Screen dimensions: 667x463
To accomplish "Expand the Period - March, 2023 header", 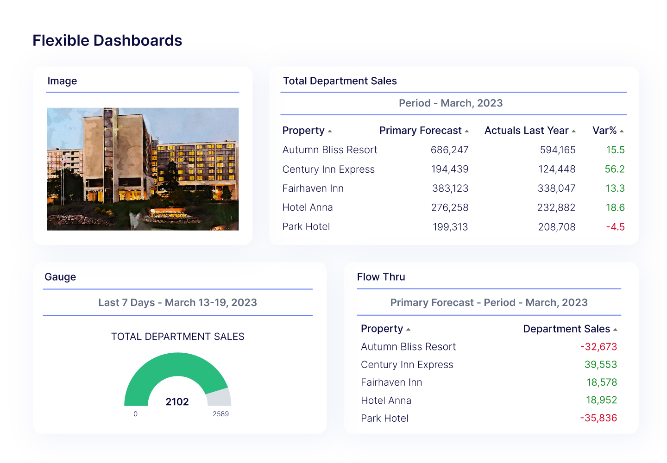I will [x=451, y=103].
